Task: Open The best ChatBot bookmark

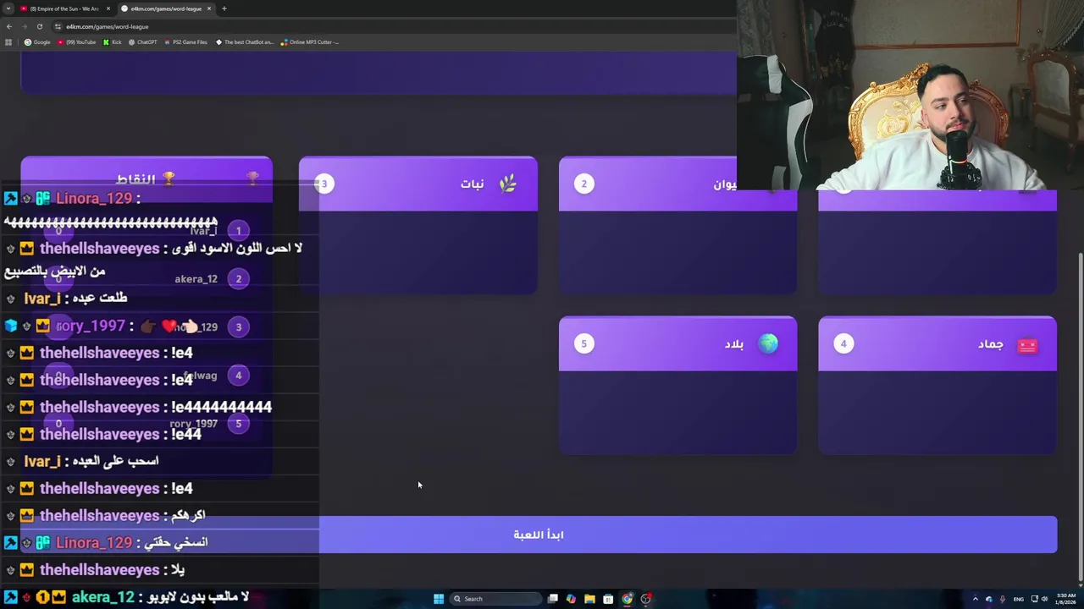Action: point(245,42)
